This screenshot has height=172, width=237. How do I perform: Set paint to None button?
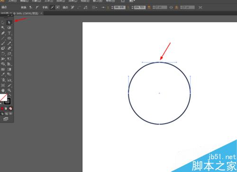(x=10, y=109)
